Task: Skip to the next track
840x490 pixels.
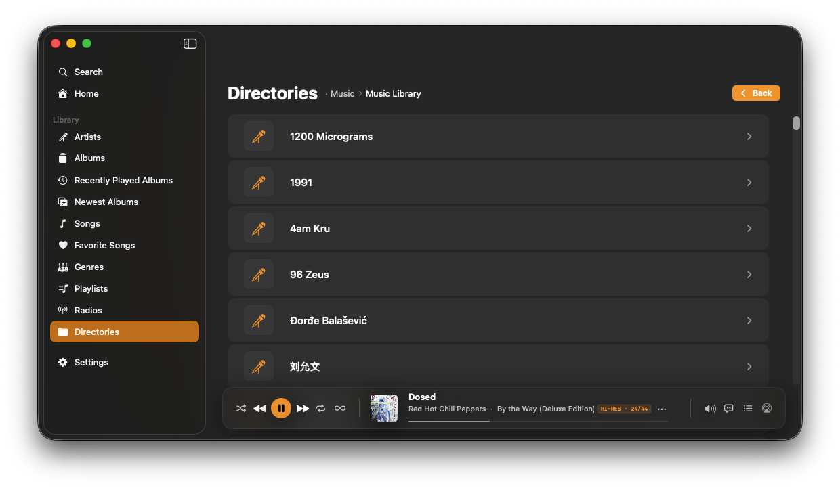Action: click(x=302, y=407)
